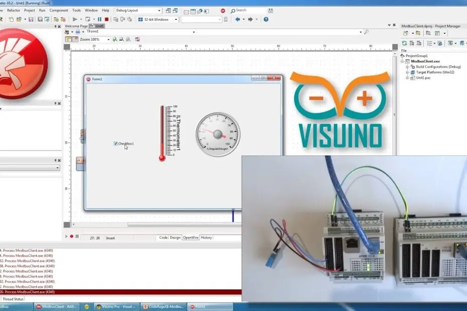The height and width of the screenshot is (311, 467).
Task: Open the Debug Layout dropdown
Action: coord(159,11)
